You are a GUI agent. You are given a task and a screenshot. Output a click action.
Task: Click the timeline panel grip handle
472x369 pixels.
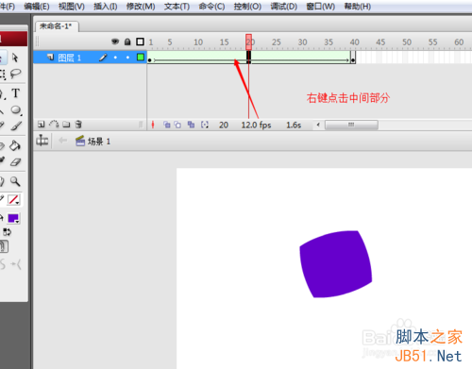point(38,42)
